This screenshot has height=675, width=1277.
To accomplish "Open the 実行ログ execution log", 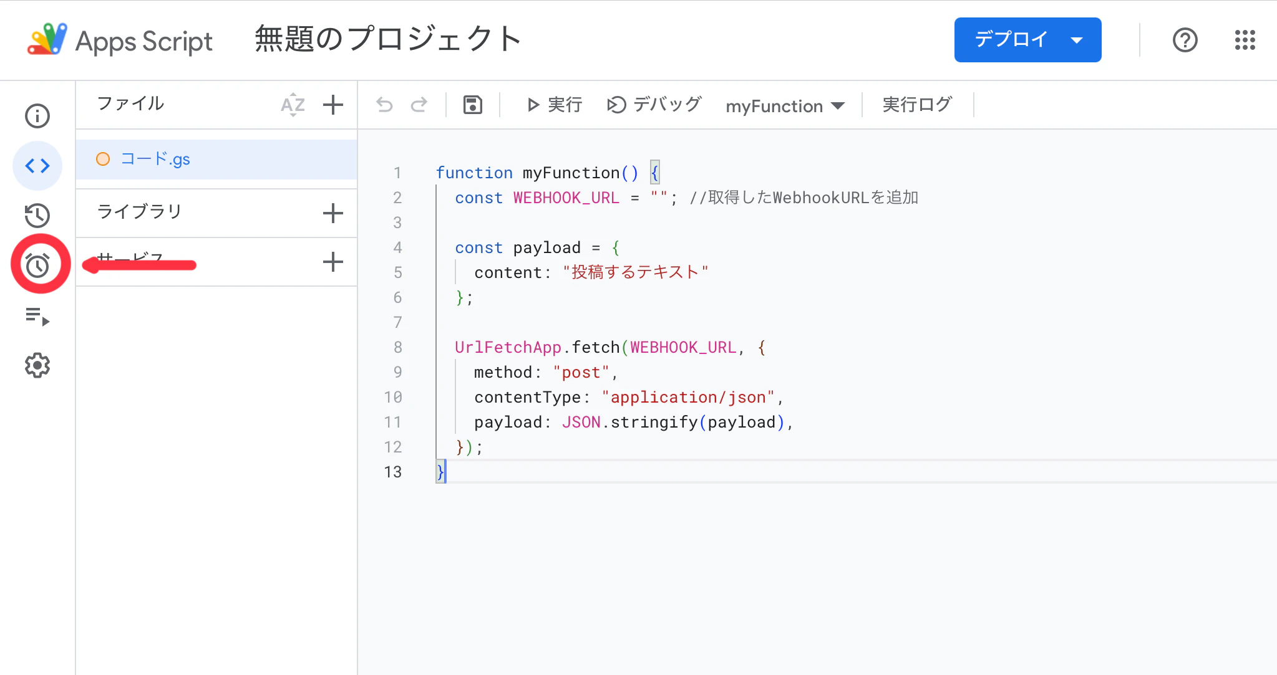I will pyautogui.click(x=917, y=105).
